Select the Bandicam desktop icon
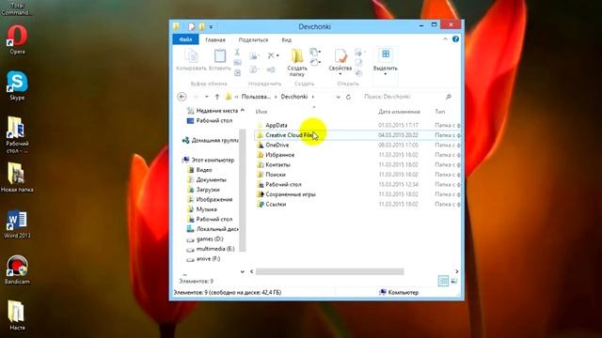 (x=17, y=269)
